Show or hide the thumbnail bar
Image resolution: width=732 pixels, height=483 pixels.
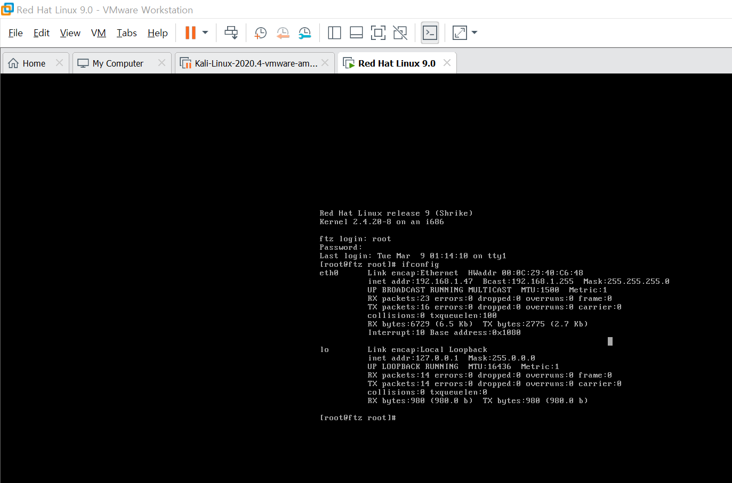click(x=356, y=33)
